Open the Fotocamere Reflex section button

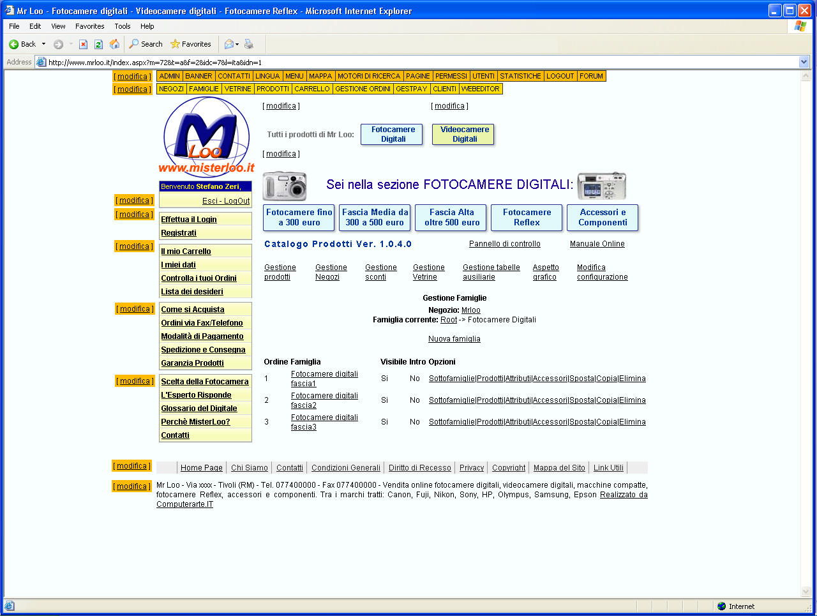(527, 218)
